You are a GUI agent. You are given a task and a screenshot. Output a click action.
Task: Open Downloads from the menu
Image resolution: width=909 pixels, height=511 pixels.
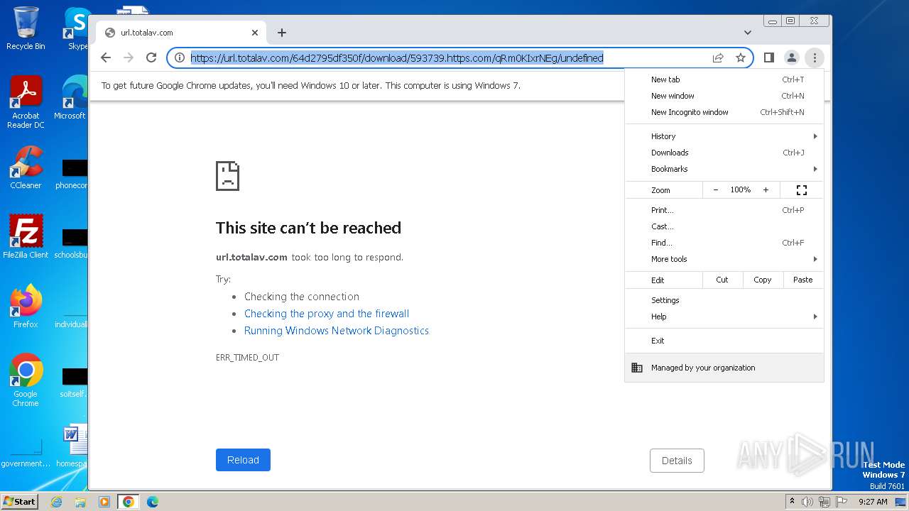pyautogui.click(x=724, y=153)
